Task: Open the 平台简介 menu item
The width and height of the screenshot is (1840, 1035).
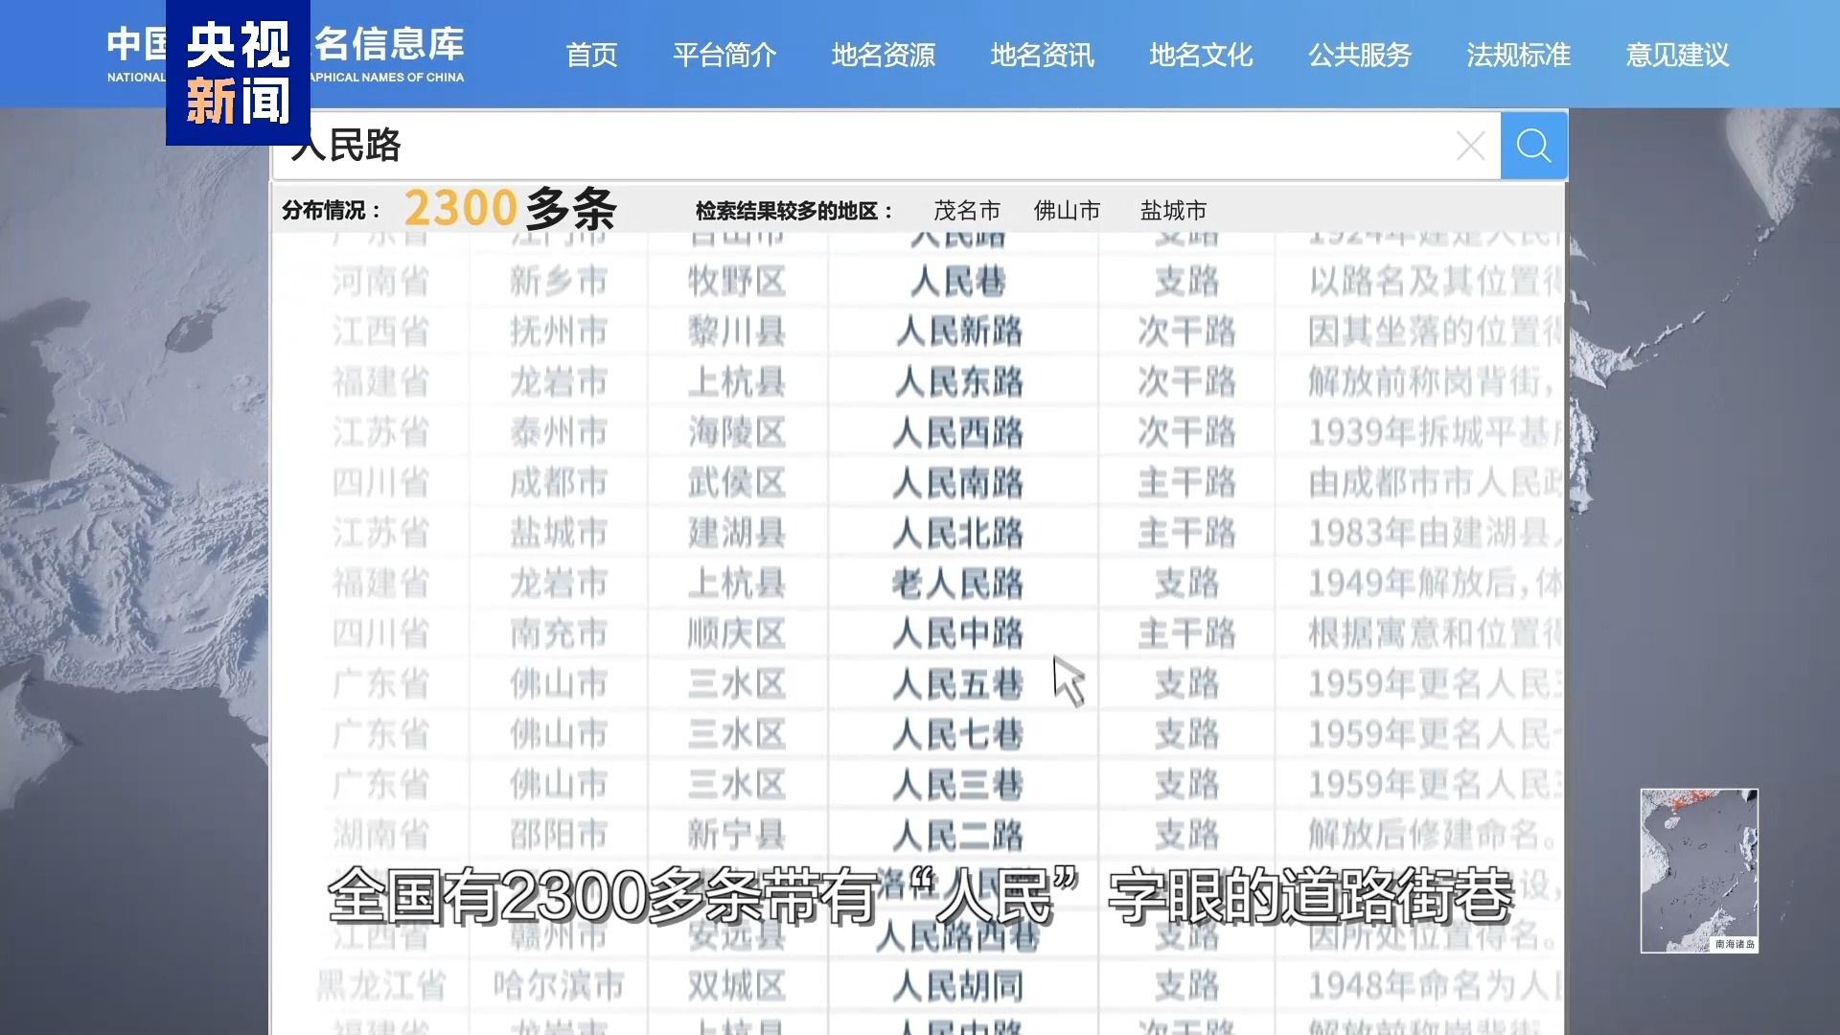Action: 724,57
